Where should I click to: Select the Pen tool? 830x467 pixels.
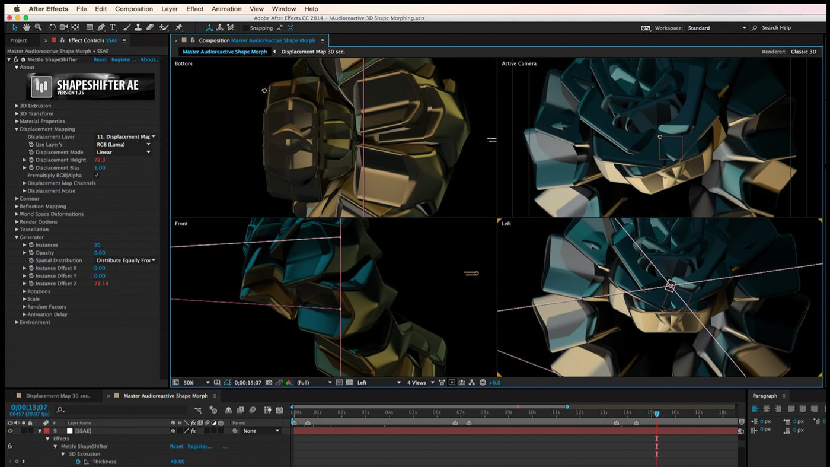[x=101, y=27]
